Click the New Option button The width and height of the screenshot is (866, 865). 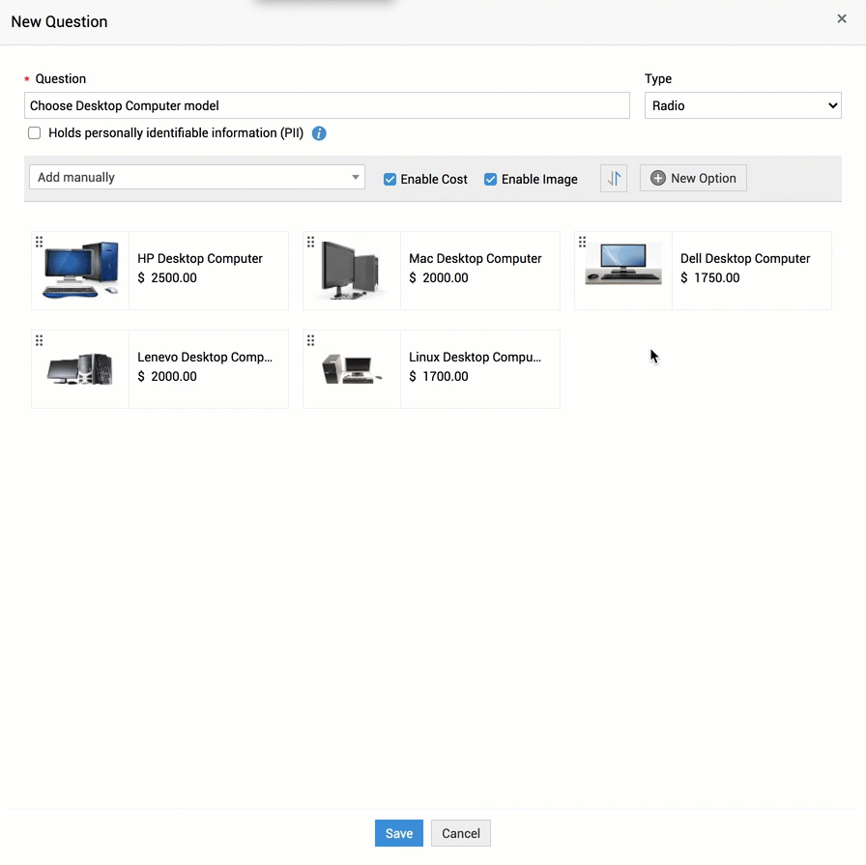click(x=693, y=179)
